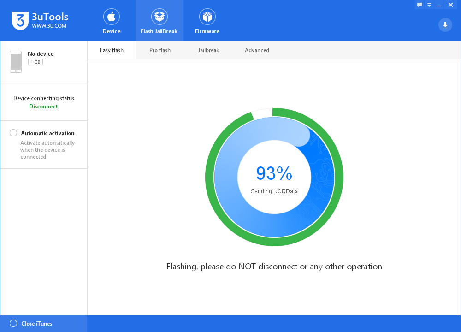This screenshot has width=461, height=332.
Task: Open the Flash JailBreak section
Action: pyautogui.click(x=160, y=21)
